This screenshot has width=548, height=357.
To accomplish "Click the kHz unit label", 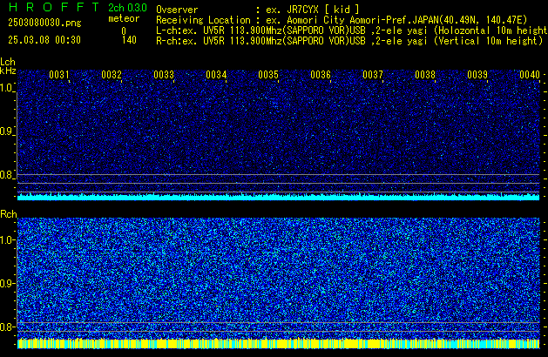I will (x=8, y=71).
